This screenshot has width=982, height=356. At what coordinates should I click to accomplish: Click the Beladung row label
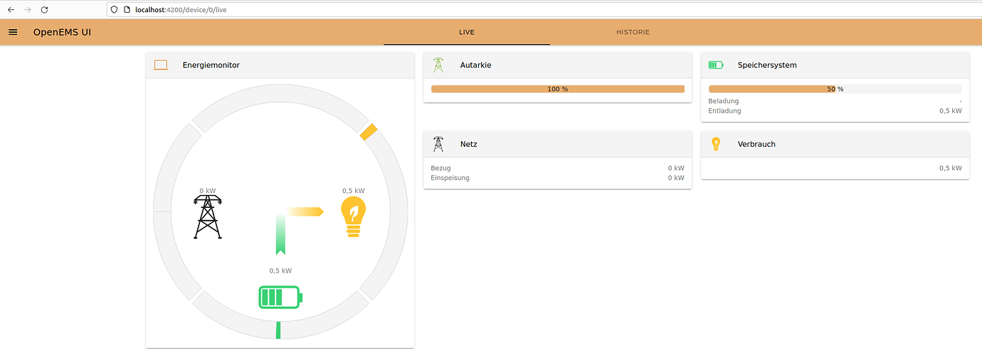tap(724, 101)
